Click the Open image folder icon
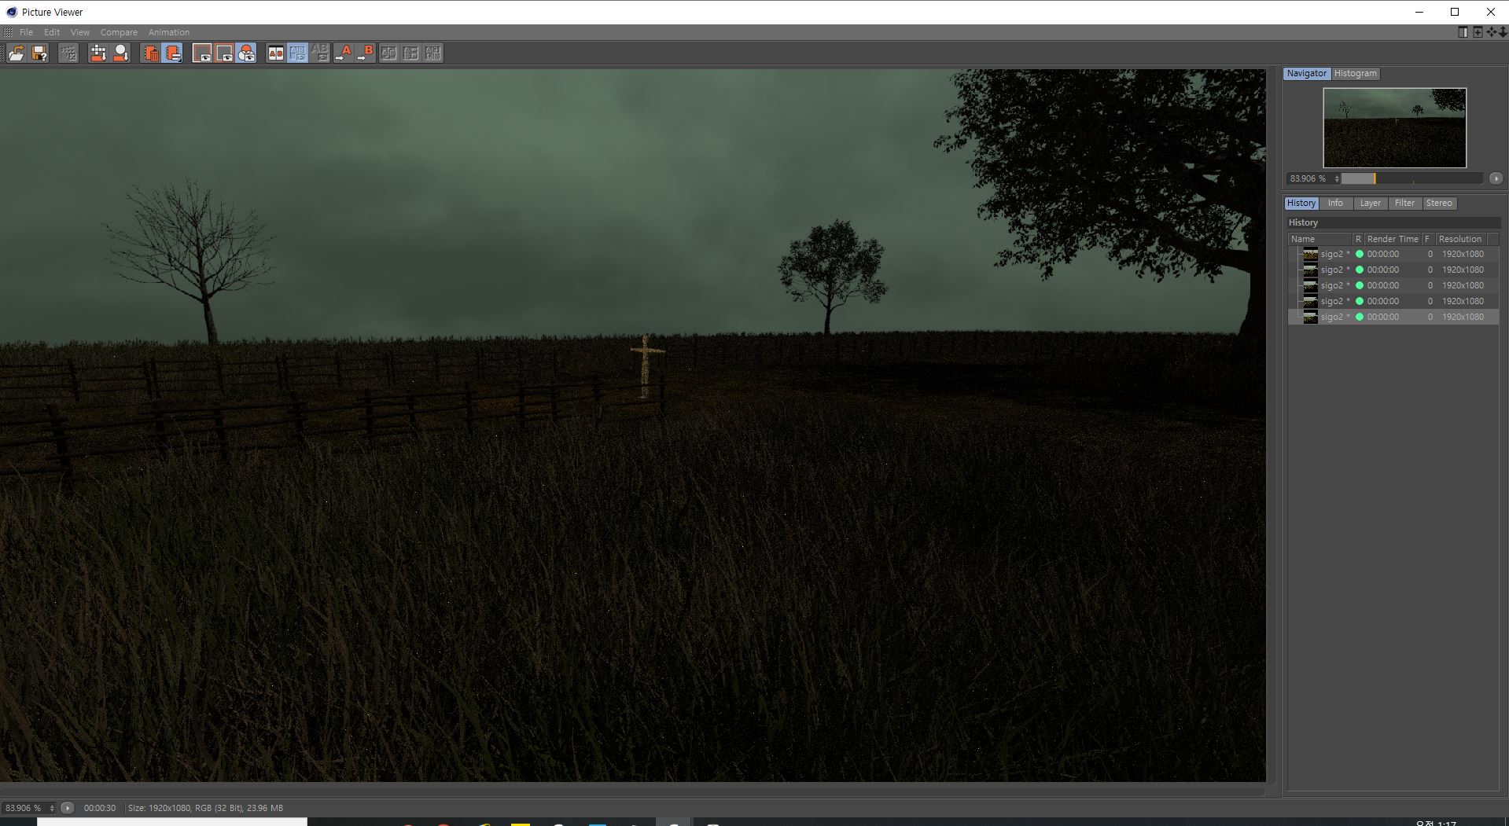 16,53
